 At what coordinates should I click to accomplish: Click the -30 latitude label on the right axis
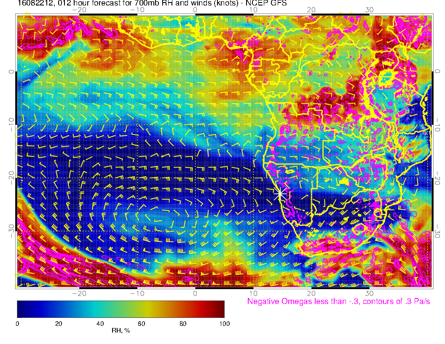pos(438,231)
